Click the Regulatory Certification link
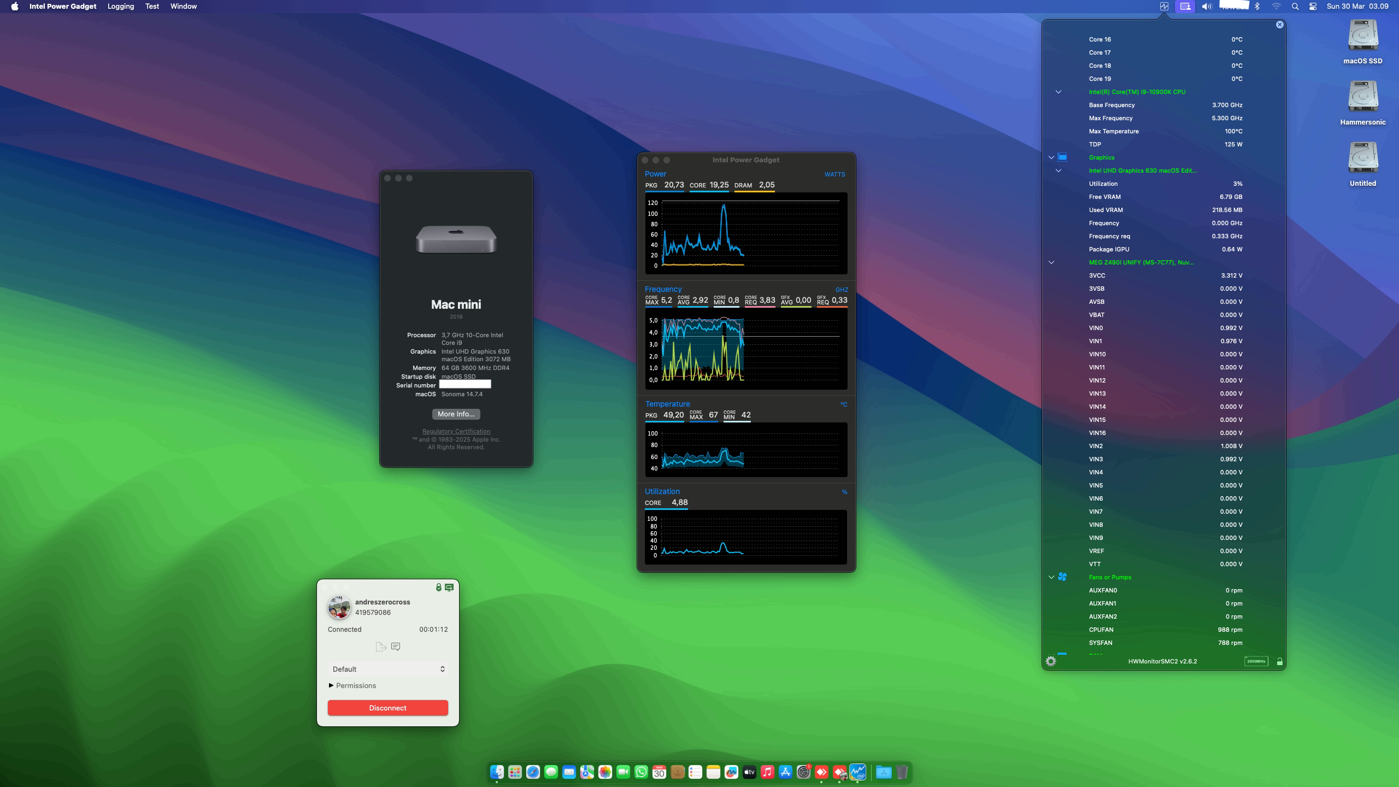 point(456,431)
